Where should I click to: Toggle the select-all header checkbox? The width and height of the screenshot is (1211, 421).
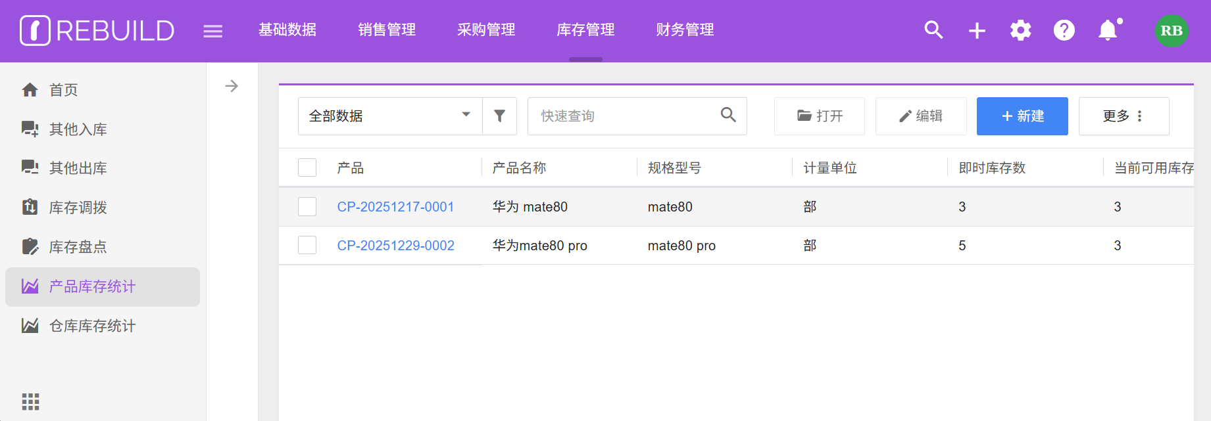click(307, 167)
